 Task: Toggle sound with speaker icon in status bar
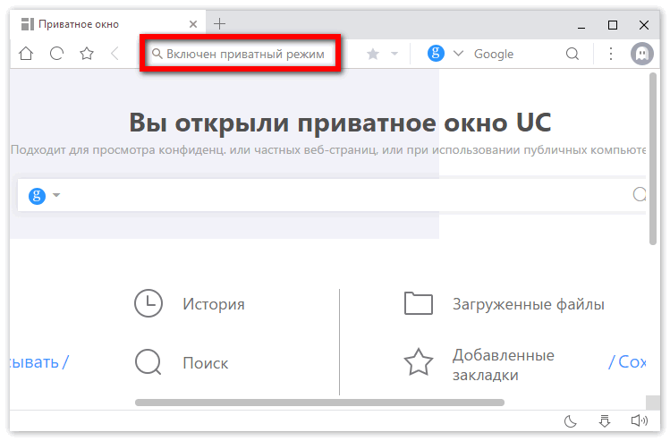coord(640,421)
